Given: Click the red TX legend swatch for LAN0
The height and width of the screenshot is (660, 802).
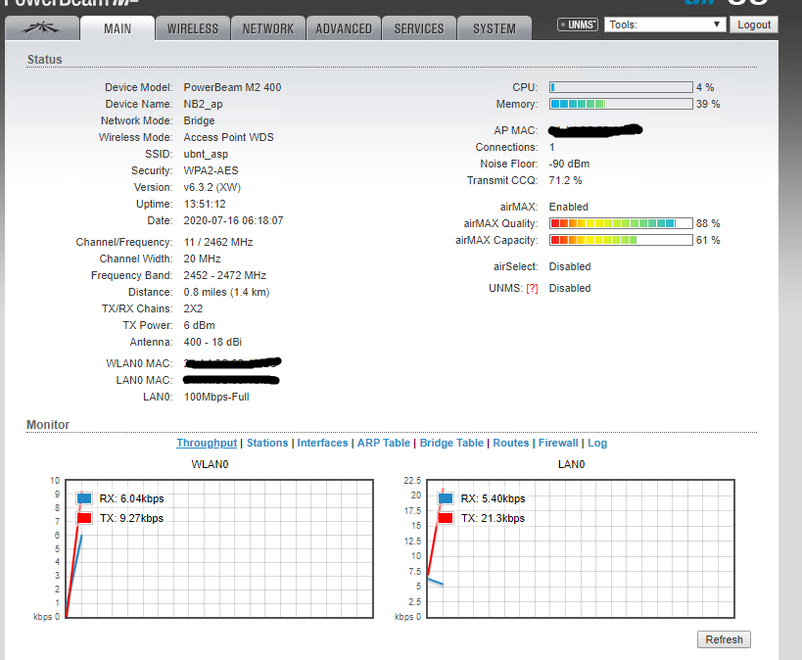Looking at the screenshot, I should point(446,518).
